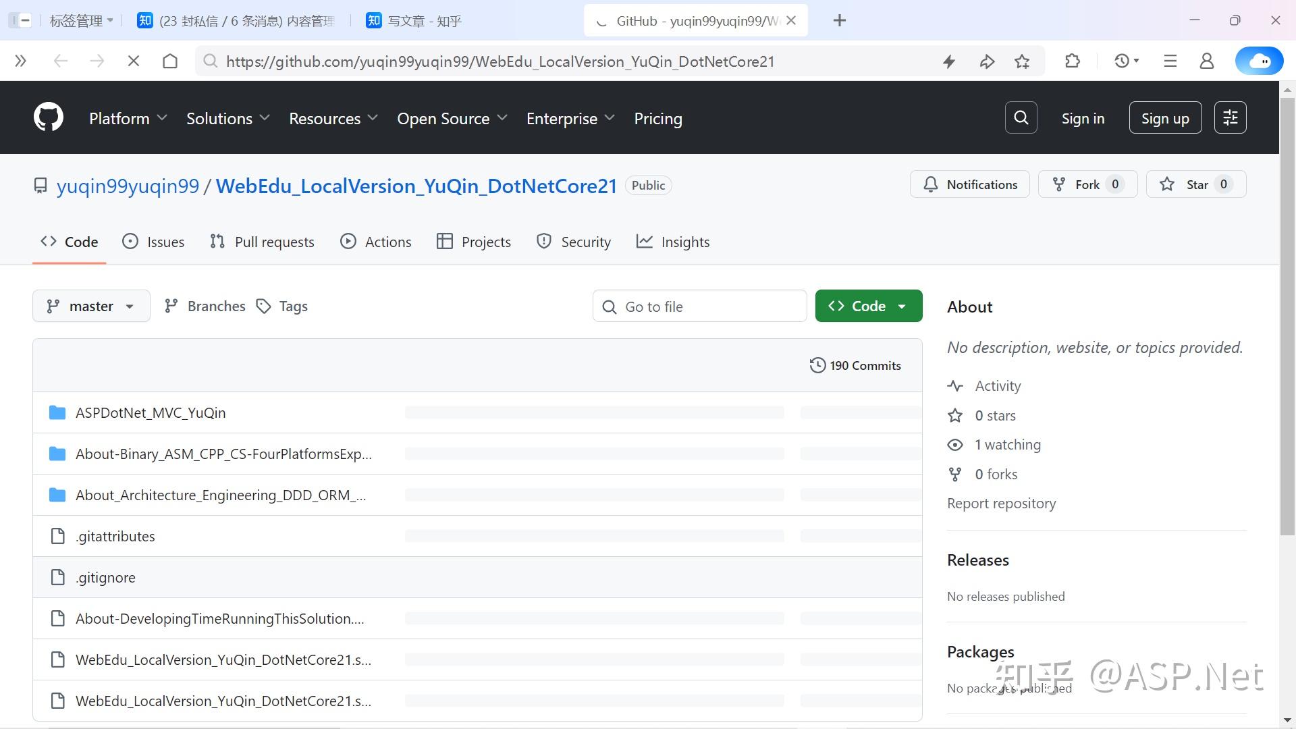Click the Activity pulse icon in About
Screen dimensions: 1296x729
(x=954, y=385)
